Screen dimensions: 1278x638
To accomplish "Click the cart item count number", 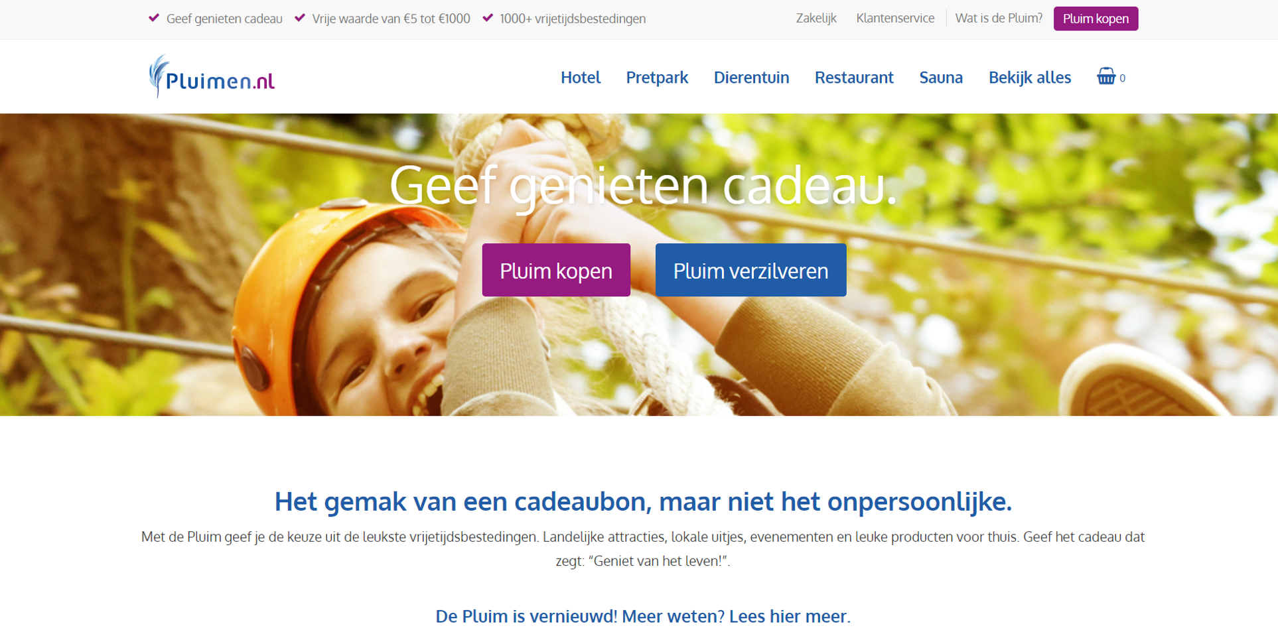I will 1122,78.
